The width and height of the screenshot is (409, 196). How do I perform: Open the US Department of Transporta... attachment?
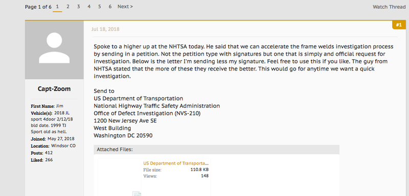pos(176,163)
